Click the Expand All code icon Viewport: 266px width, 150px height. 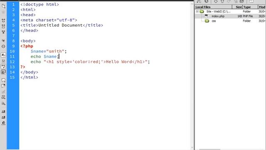pos(3,32)
